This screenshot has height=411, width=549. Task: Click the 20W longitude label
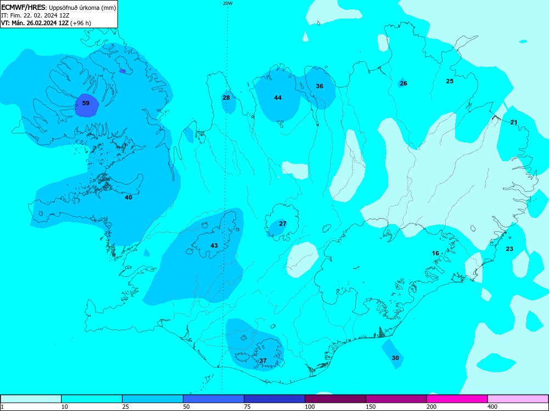pos(228,3)
